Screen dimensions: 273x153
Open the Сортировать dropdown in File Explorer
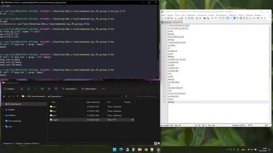click(70, 89)
